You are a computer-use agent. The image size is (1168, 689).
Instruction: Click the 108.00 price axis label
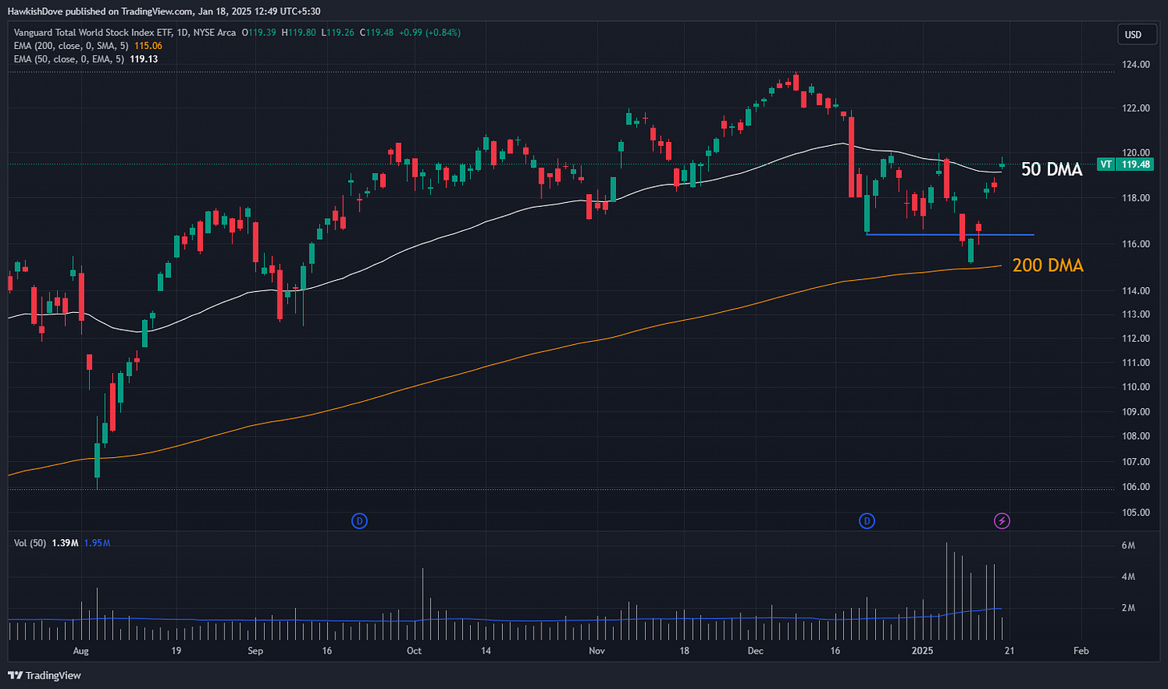click(x=1137, y=436)
